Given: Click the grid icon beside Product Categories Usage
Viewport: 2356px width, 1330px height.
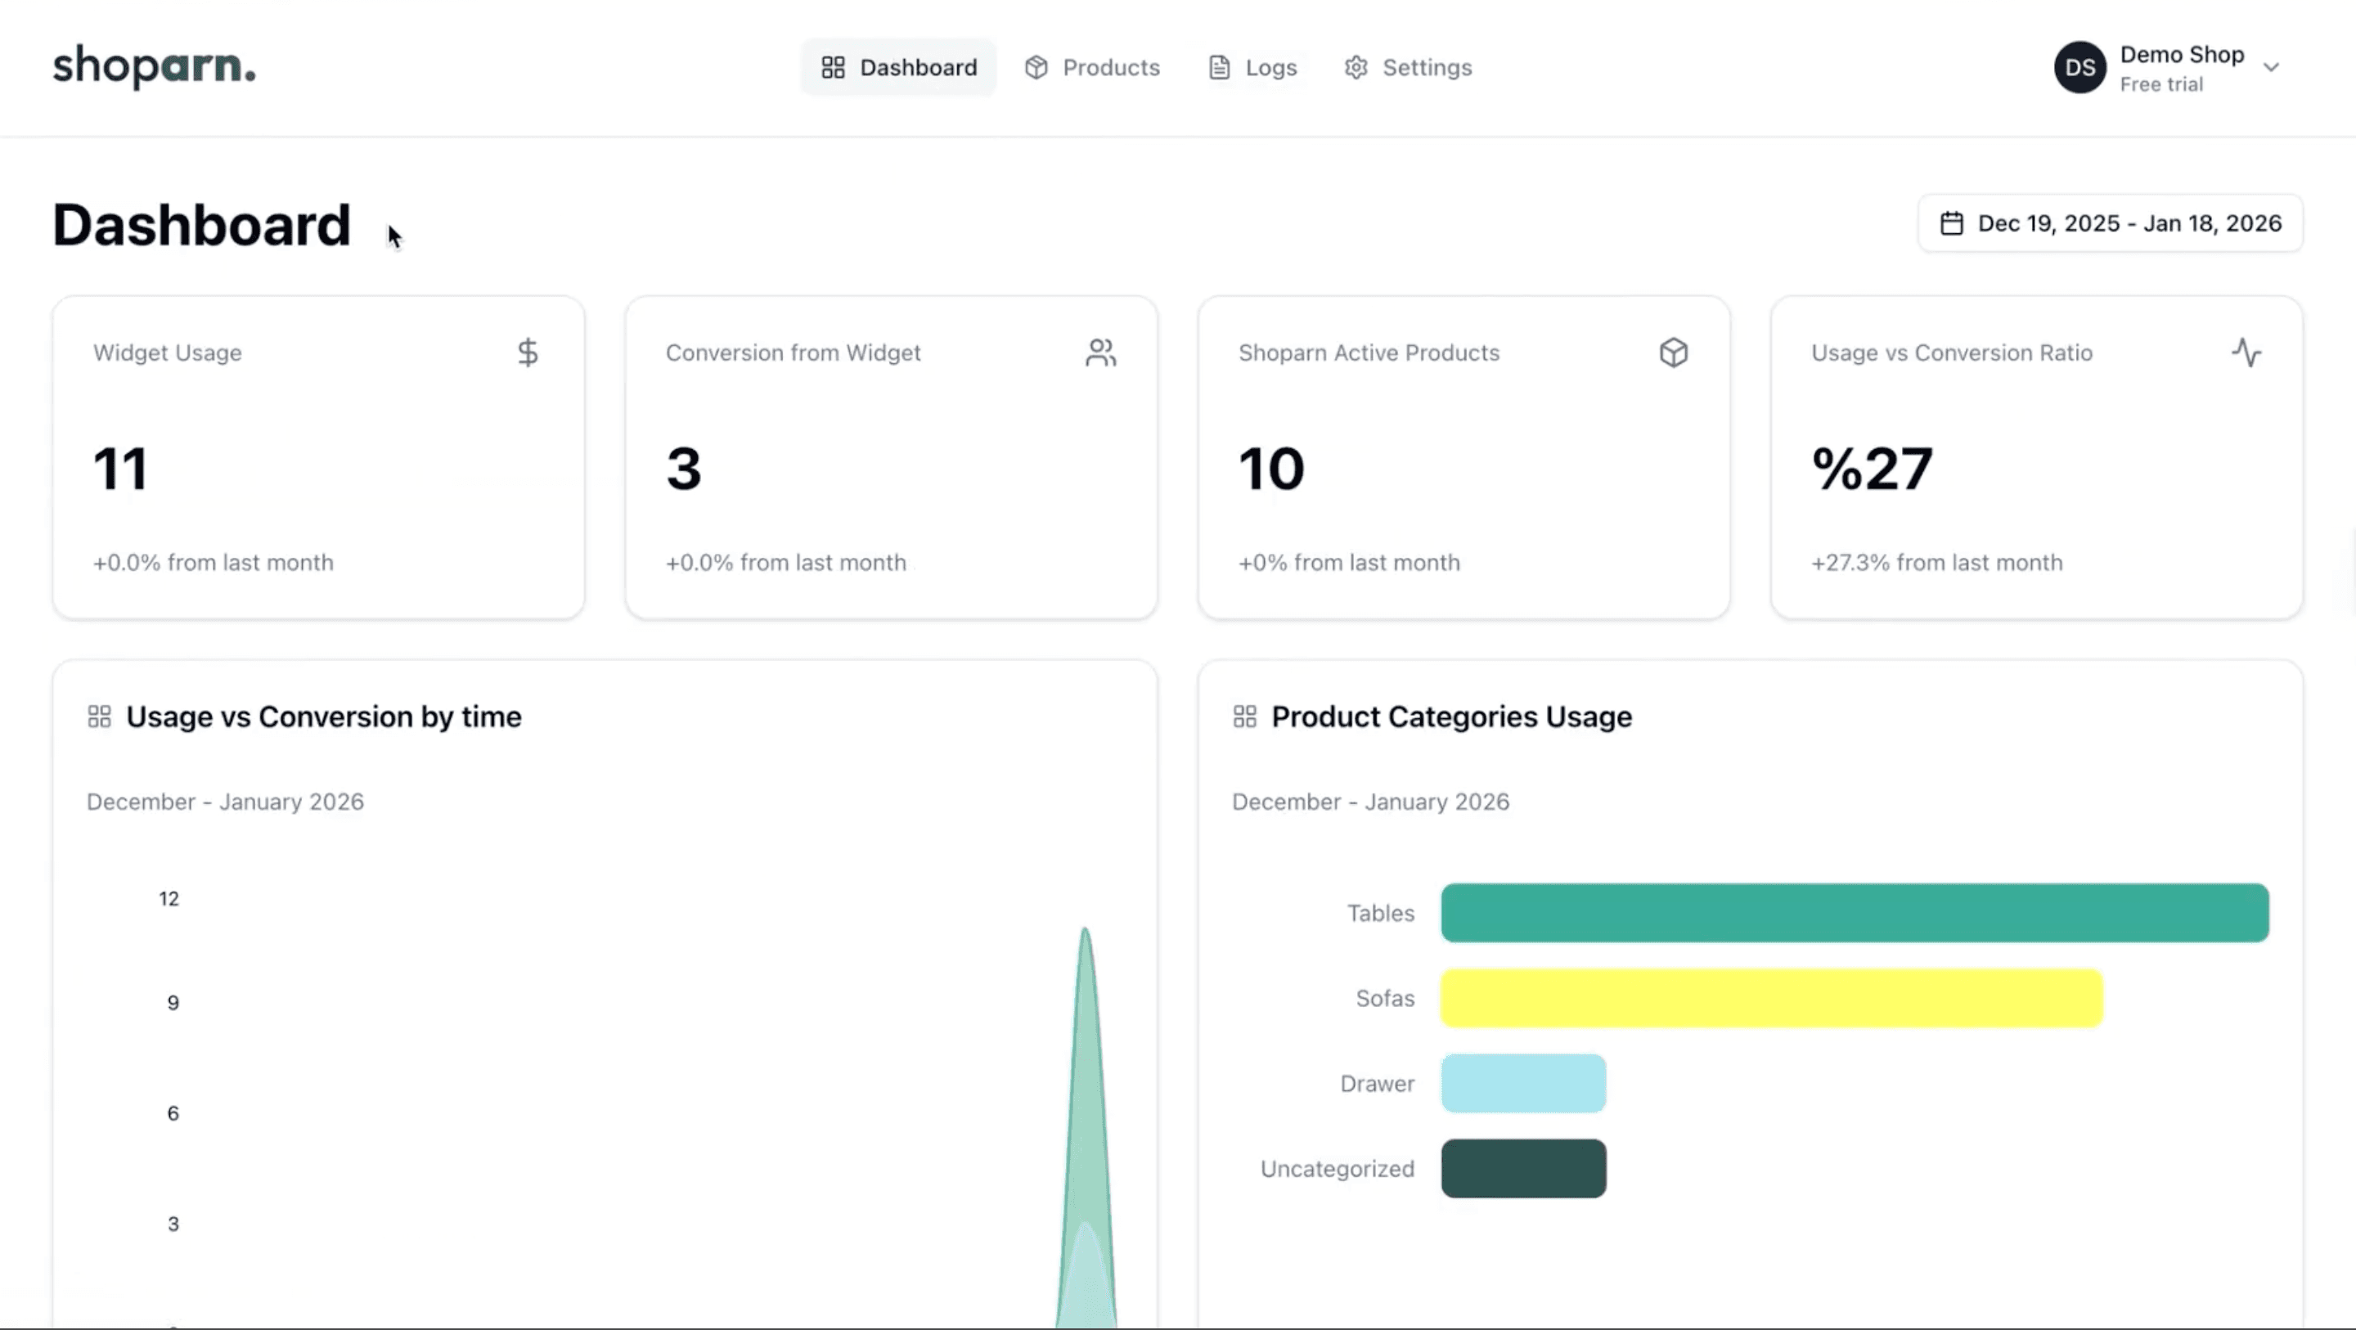Looking at the screenshot, I should coord(1245,717).
